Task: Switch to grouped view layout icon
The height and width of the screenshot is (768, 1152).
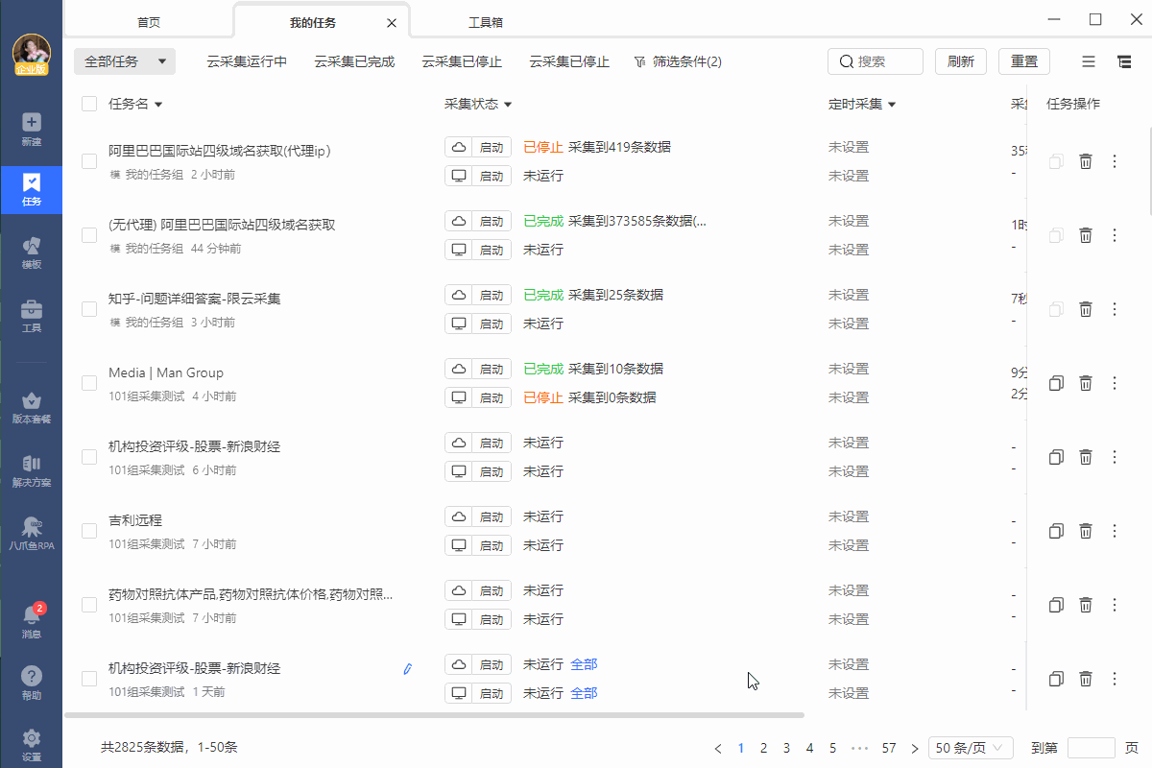Action: tap(1123, 61)
